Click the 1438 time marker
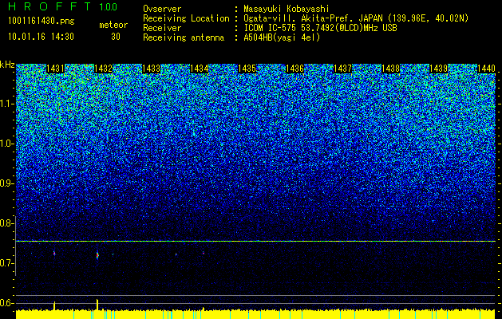 coord(390,69)
